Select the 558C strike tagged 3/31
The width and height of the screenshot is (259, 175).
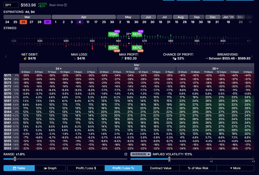point(113,34)
